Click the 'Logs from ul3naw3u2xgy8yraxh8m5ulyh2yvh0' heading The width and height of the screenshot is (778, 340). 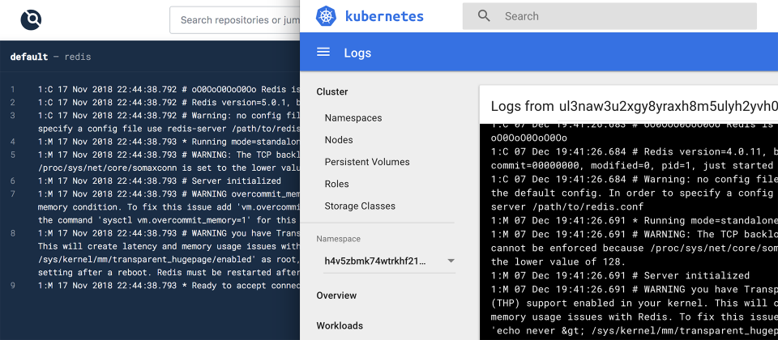(x=634, y=106)
